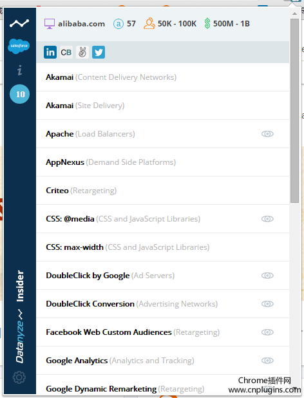Select the Google Analytics entry
Screen dimensions: 304x398
[163, 361]
